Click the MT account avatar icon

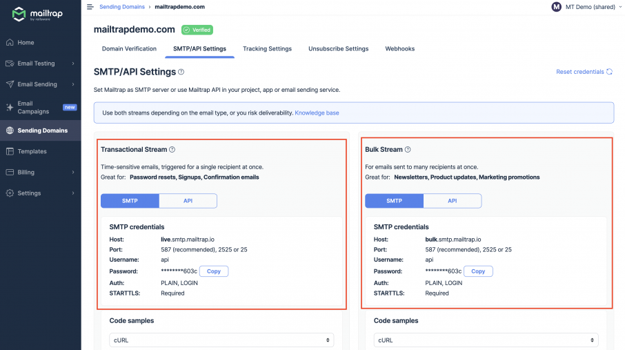click(557, 7)
